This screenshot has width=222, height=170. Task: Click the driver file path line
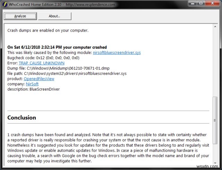67,74
